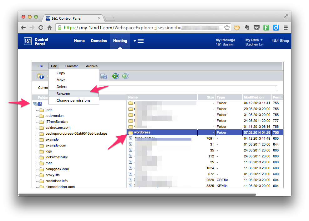309x221 pixels.
Task: Click the file icon in the KEYfile row
Action: click(130, 185)
